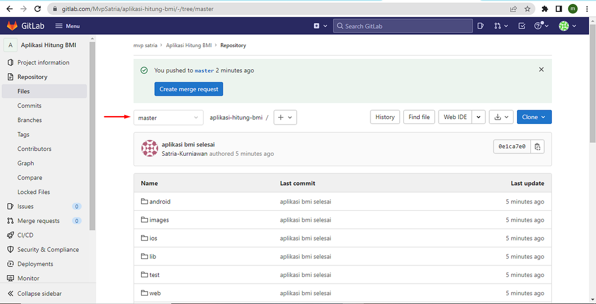Click the share icon in the address bar
Viewport: 596px width, 304px height.
tap(513, 8)
